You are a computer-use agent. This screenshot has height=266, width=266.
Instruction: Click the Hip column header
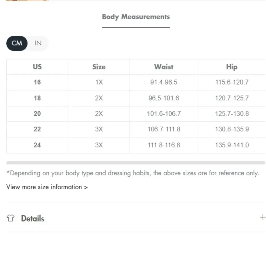pyautogui.click(x=232, y=67)
